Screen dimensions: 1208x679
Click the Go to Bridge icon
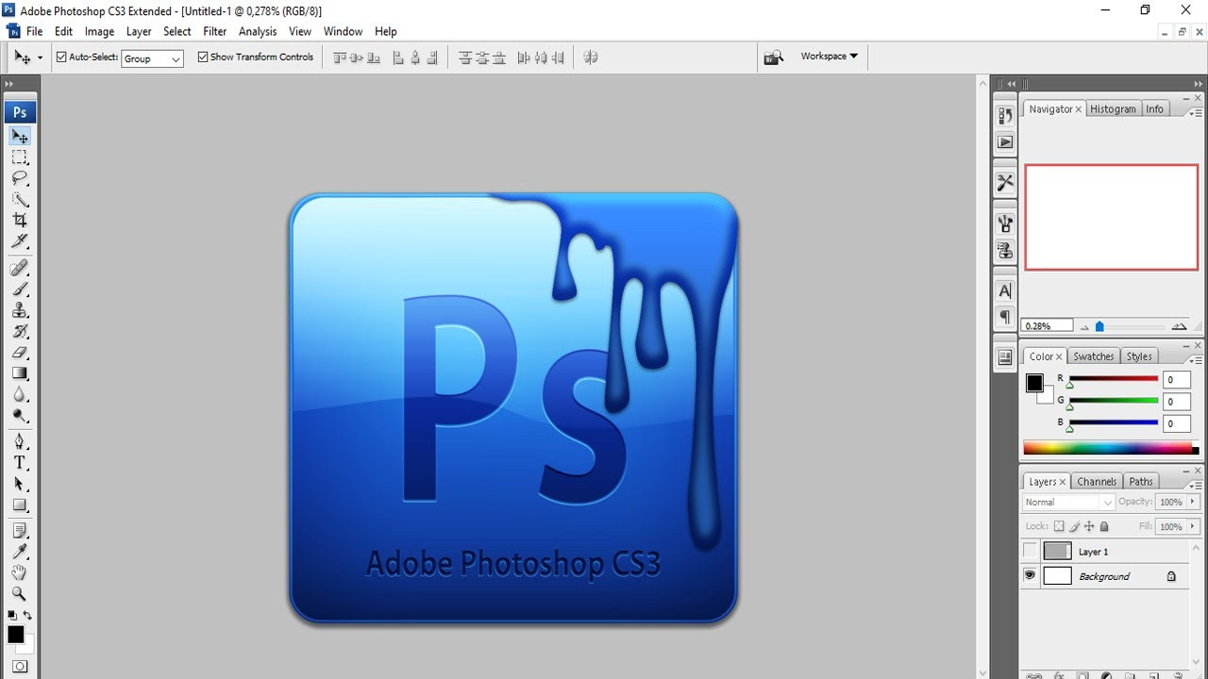(x=773, y=57)
